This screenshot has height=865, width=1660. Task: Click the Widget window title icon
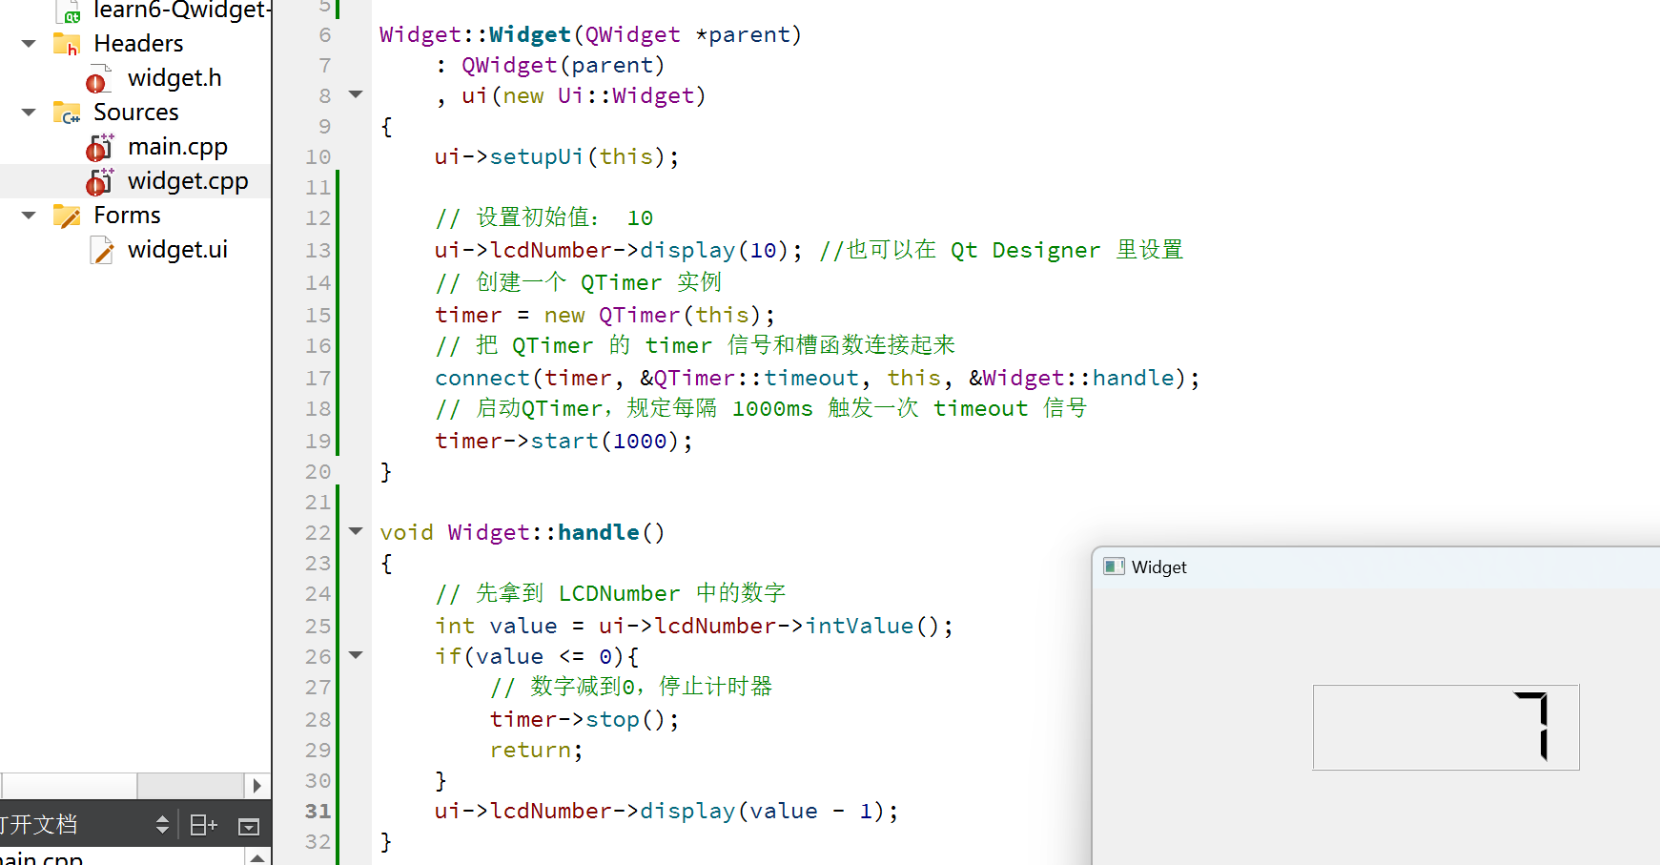point(1114,566)
